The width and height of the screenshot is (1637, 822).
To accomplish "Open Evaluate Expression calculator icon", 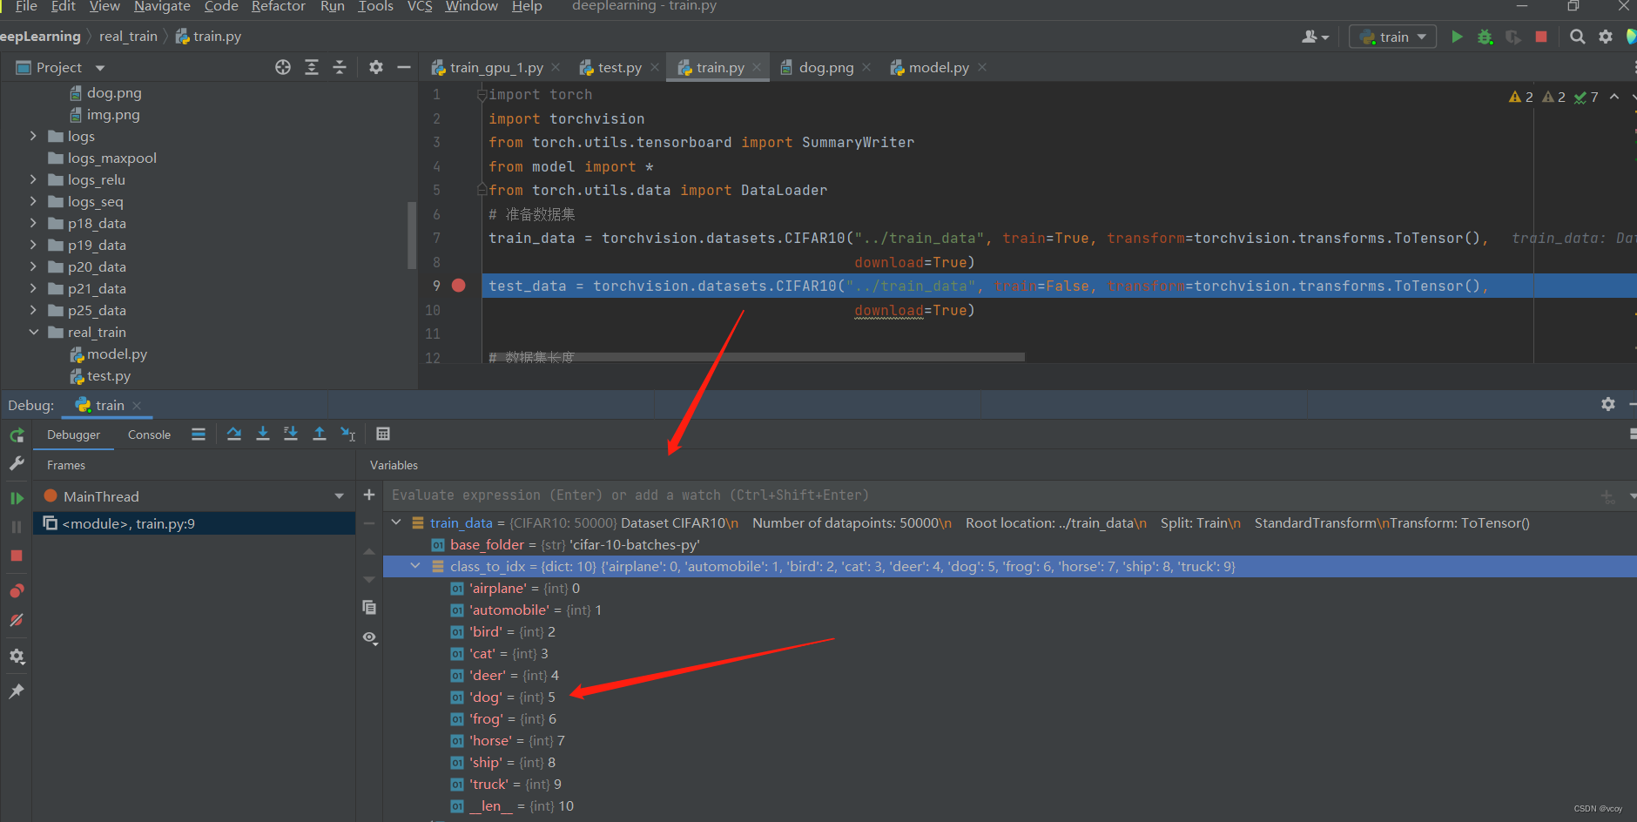I will tap(383, 434).
